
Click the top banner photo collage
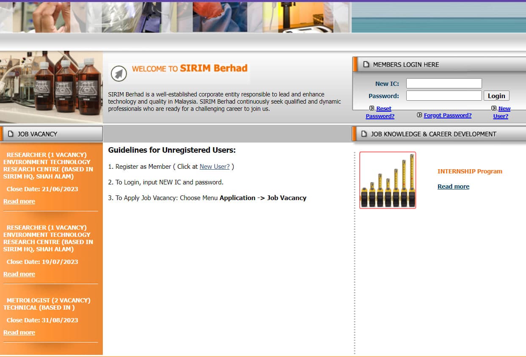click(175, 17)
